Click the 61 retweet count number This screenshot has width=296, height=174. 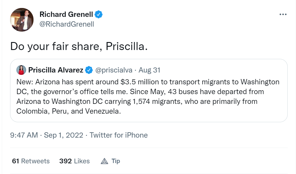pyautogui.click(x=15, y=161)
